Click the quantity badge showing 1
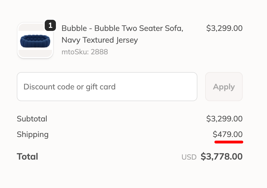The width and height of the screenshot is (267, 188). click(x=50, y=26)
